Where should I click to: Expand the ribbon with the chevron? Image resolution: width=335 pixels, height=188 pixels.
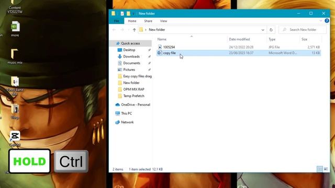click(321, 21)
